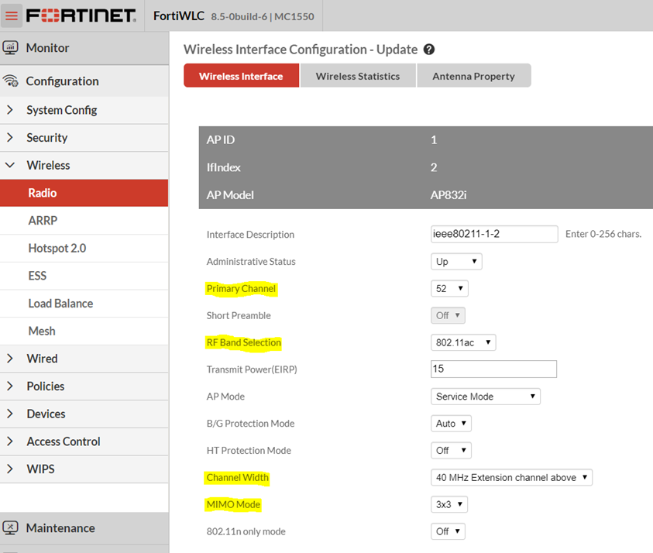
Task: Click the Maintenance icon in sidebar
Action: (x=11, y=528)
